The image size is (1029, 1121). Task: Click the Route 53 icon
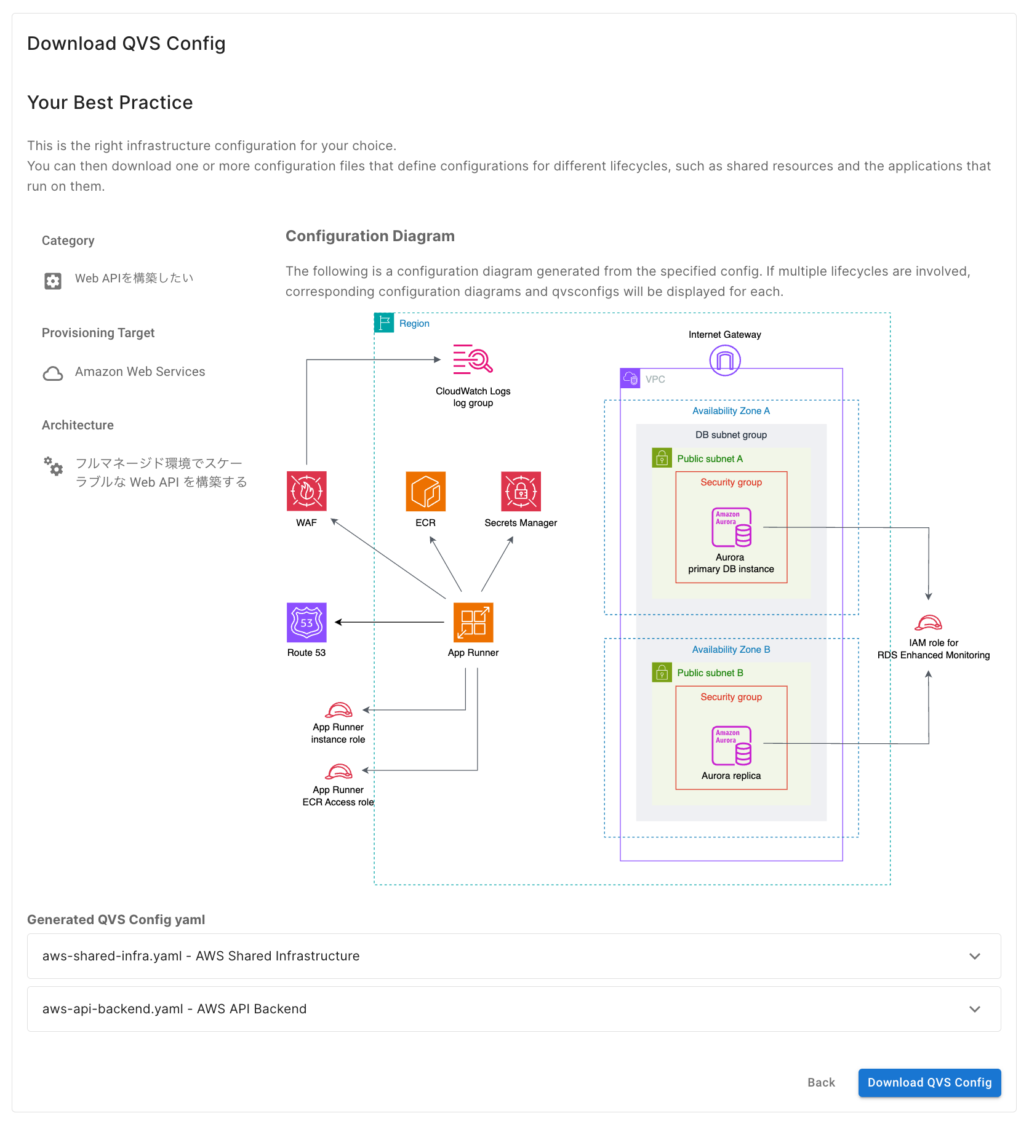[x=306, y=622]
